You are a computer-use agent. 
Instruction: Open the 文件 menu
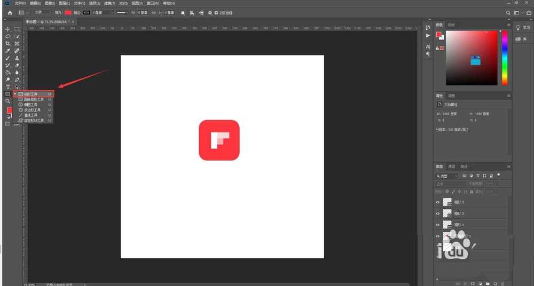20,3
